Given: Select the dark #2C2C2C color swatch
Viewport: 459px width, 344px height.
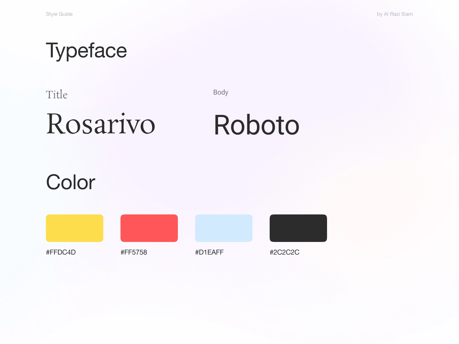Looking at the screenshot, I should click(298, 228).
